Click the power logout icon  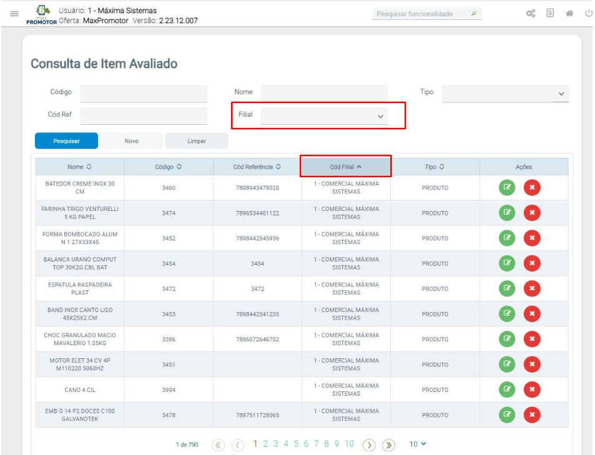(588, 14)
